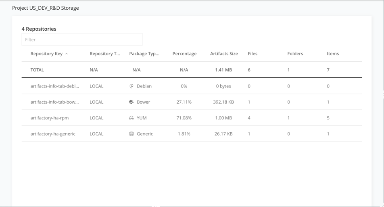Click the Generic package type icon
The height and width of the screenshot is (207, 384).
point(131,134)
